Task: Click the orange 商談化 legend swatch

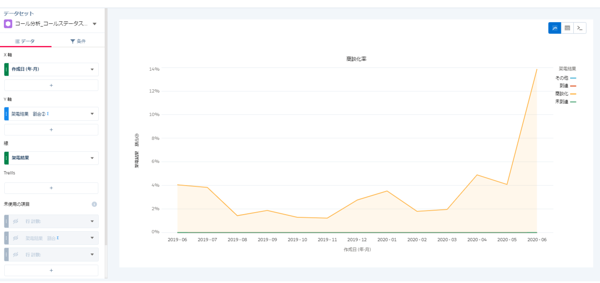Action: point(573,94)
